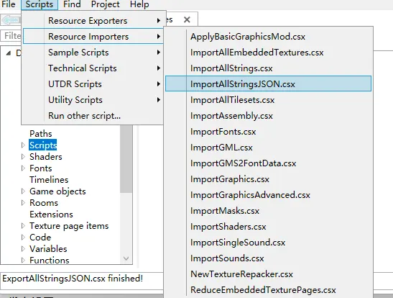Run ImportGML.csx
Image resolution: width=393 pixels, height=298 pixels.
pos(268,148)
